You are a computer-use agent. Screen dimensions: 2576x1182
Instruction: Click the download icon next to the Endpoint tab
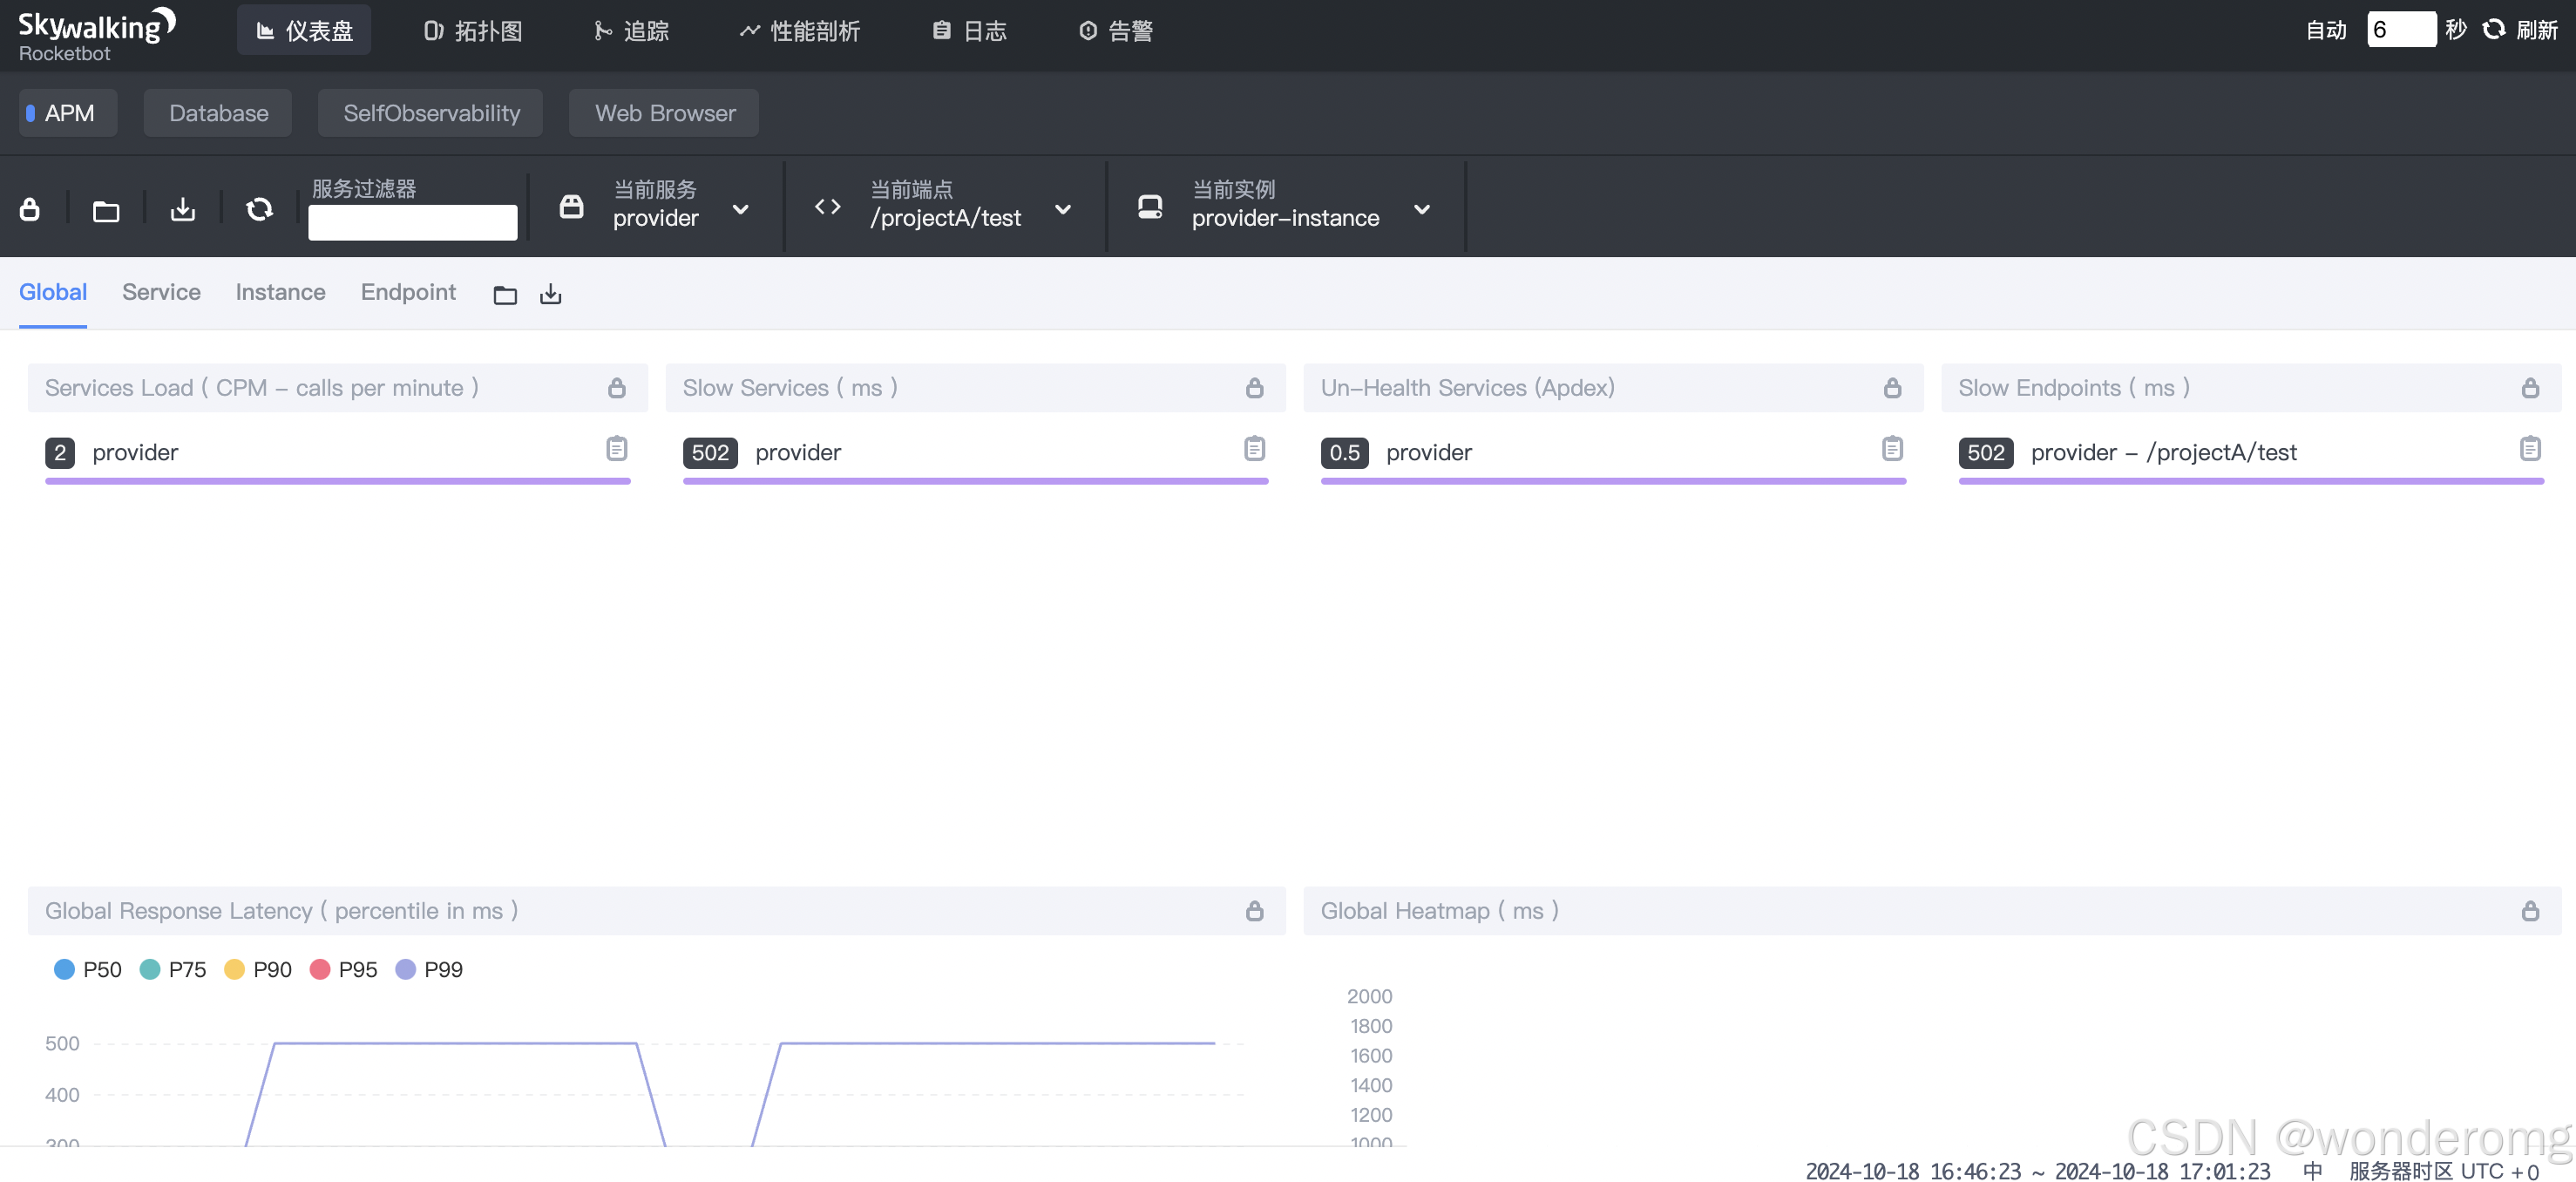point(551,294)
